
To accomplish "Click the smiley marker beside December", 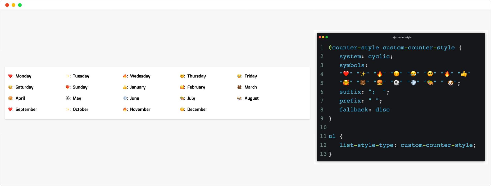I will pyautogui.click(x=182, y=109).
